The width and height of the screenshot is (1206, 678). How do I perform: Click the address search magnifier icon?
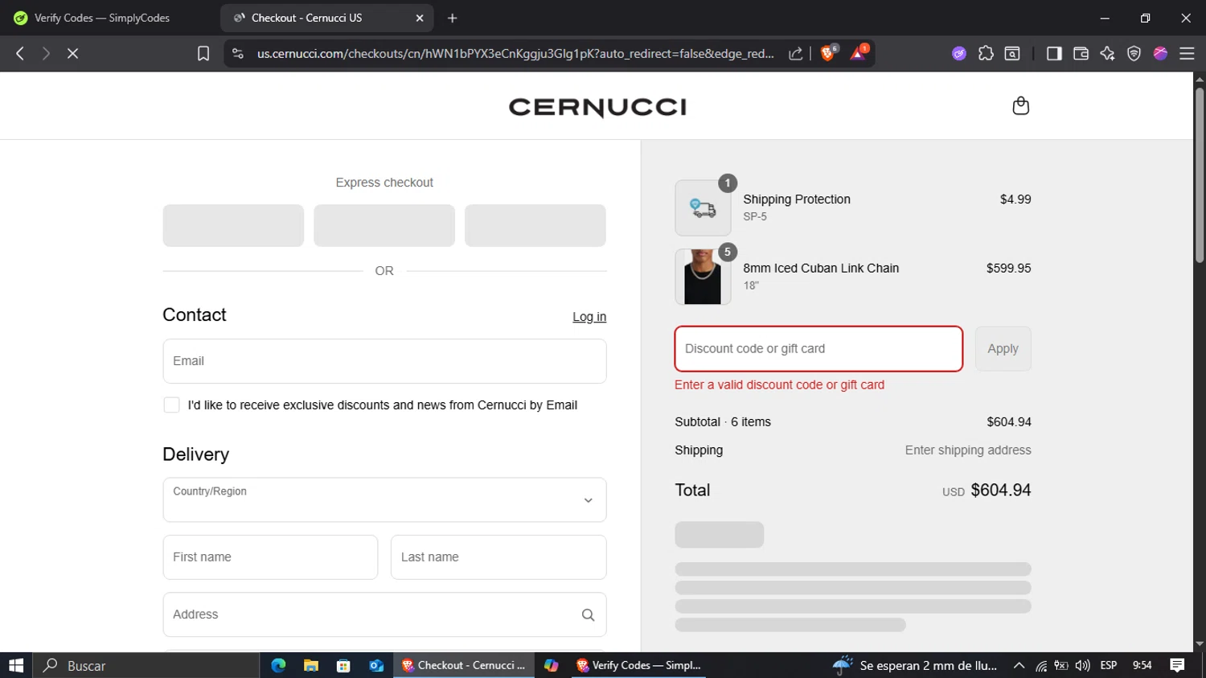point(588,615)
